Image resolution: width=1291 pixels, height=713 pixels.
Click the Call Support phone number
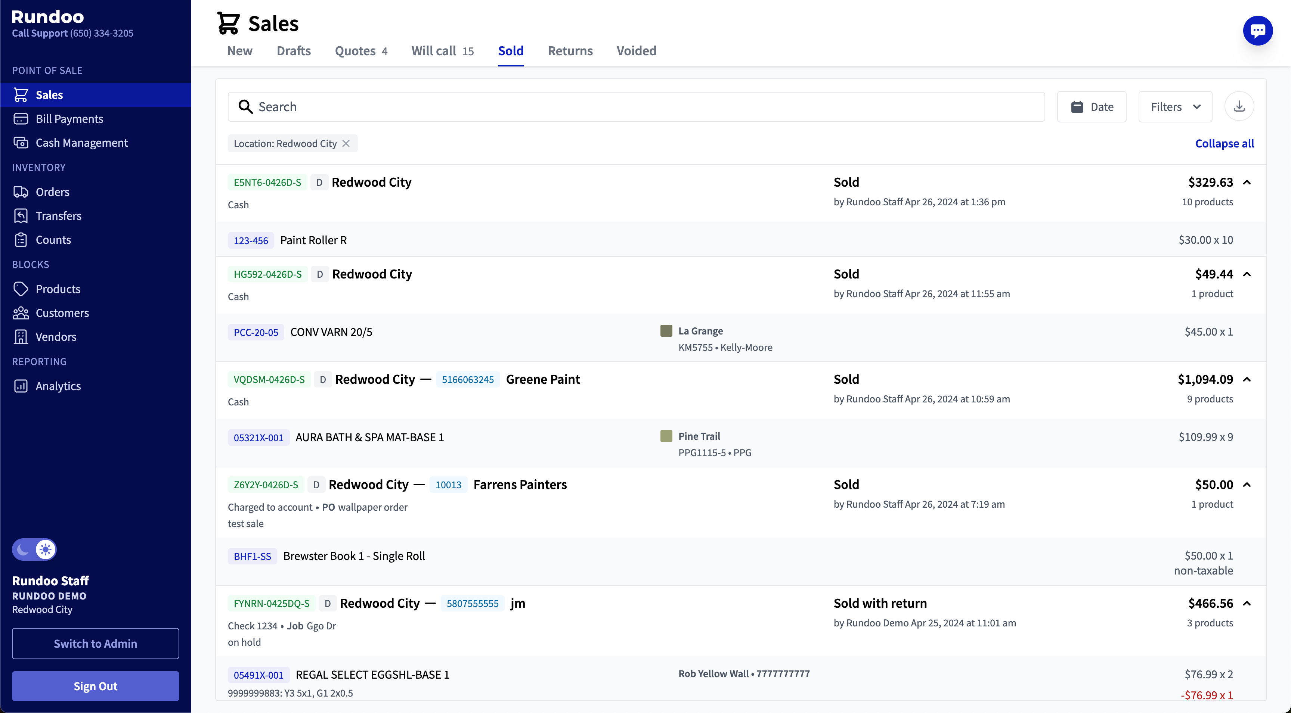102,33
